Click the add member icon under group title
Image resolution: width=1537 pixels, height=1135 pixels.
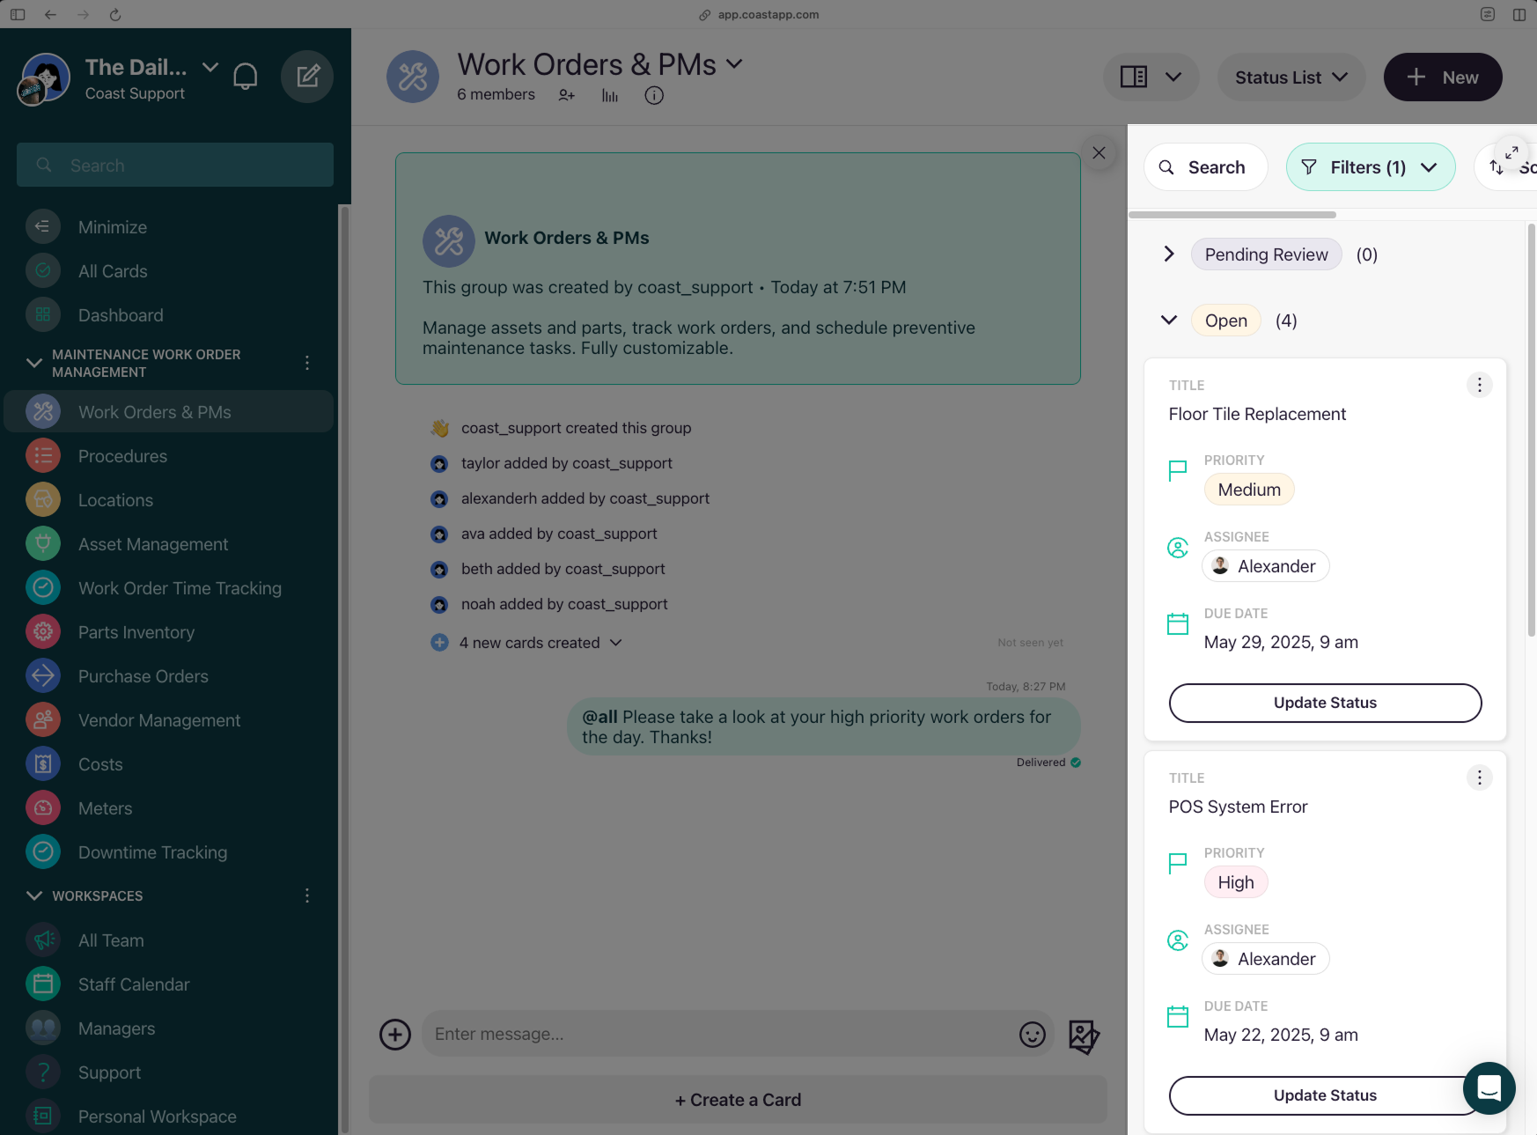(x=567, y=95)
